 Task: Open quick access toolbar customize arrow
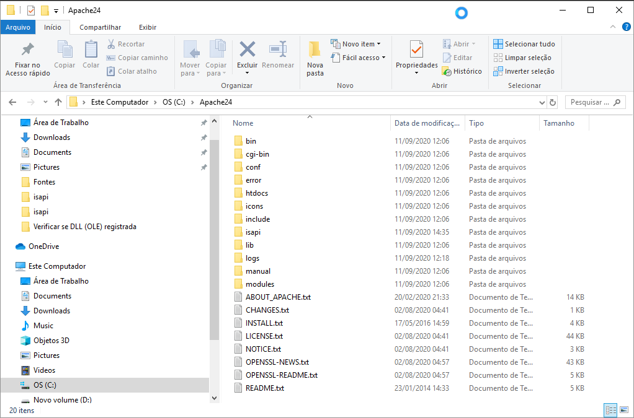pyautogui.click(x=56, y=11)
